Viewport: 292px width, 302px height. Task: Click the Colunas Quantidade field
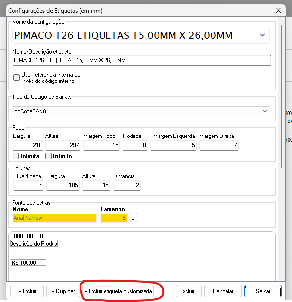coord(29,185)
